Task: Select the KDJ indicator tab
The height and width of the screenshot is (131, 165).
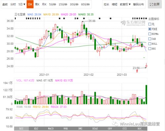Action: [x=36, y=129]
